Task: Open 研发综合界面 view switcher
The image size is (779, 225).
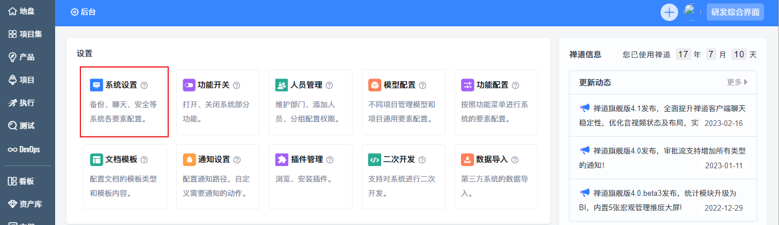Action: [x=735, y=12]
